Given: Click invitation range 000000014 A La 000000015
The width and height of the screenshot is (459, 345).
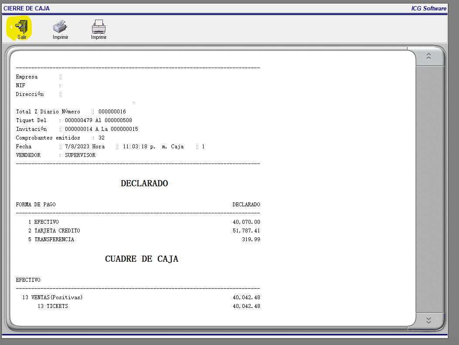Looking at the screenshot, I should (101, 129).
